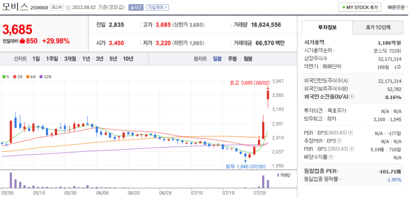
Task: Select the 3년 line chart period
Action: (100, 59)
